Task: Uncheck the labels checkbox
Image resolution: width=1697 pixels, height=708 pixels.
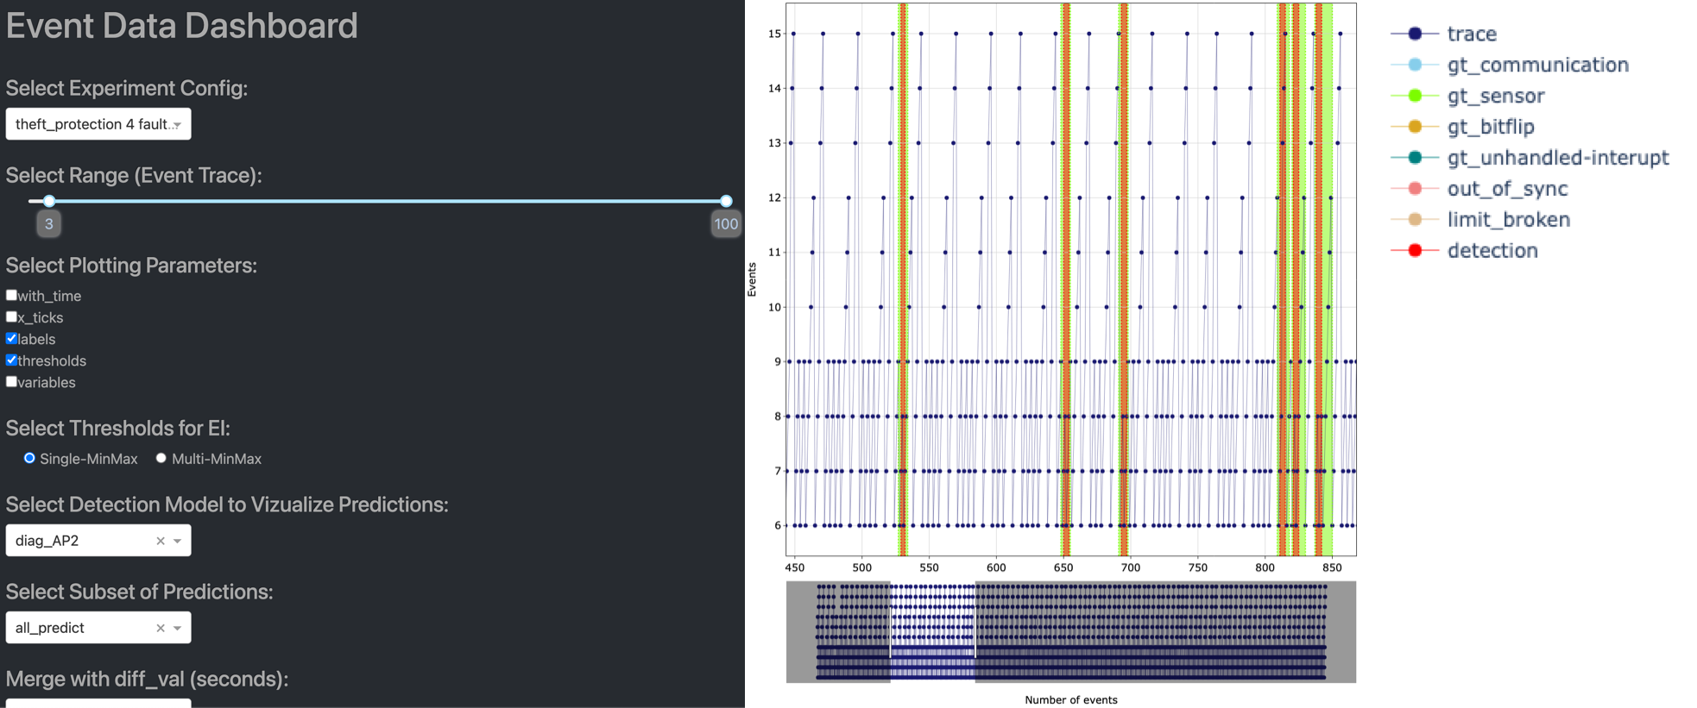Action: (12, 339)
